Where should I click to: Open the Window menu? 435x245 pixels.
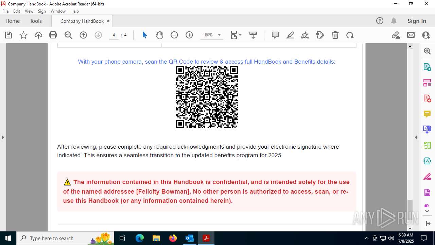[58, 11]
